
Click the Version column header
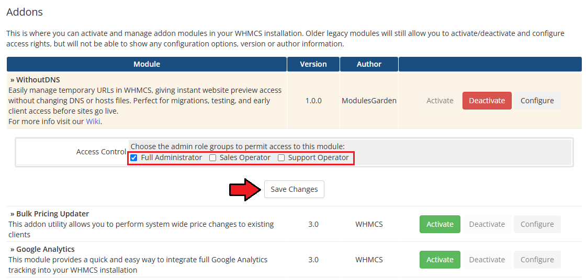tap(313, 64)
